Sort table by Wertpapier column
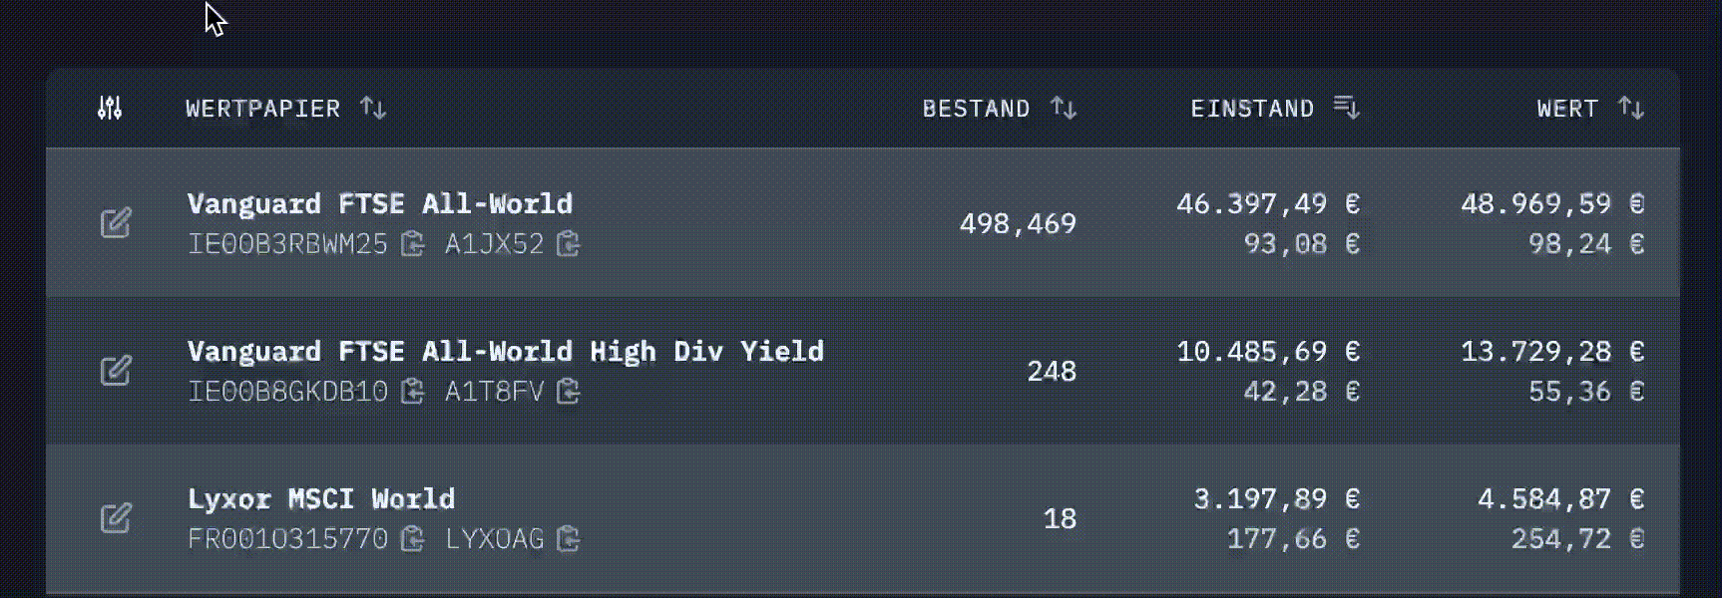 (373, 108)
